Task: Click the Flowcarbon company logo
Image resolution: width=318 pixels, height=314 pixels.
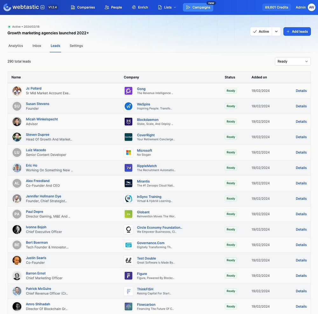Action: 128,306
